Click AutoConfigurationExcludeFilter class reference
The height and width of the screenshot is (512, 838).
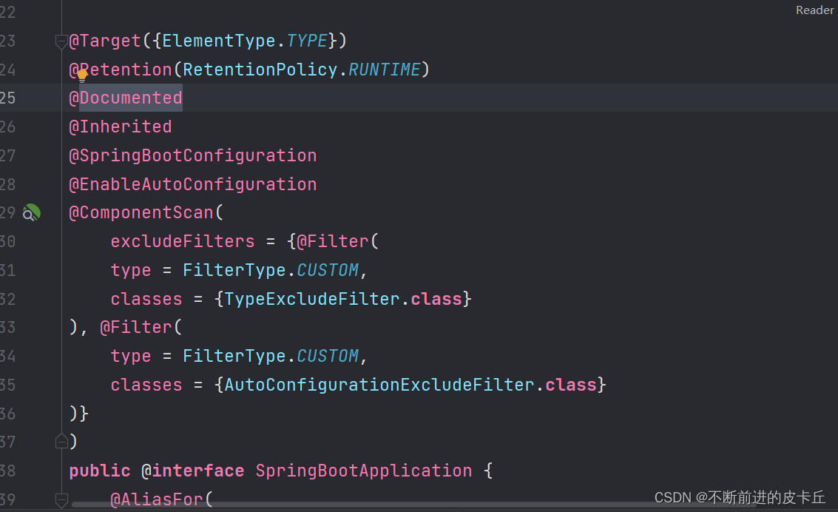379,385
